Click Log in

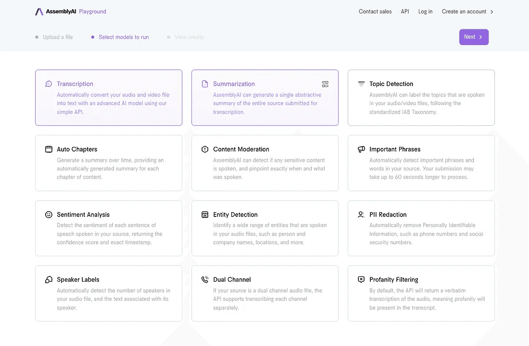(x=426, y=12)
